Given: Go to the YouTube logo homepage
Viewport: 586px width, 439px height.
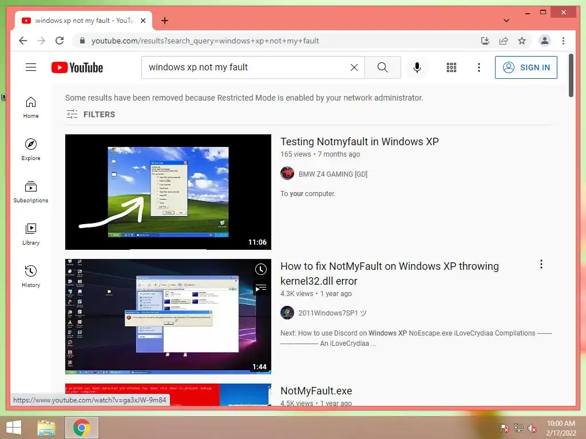Looking at the screenshot, I should point(77,67).
